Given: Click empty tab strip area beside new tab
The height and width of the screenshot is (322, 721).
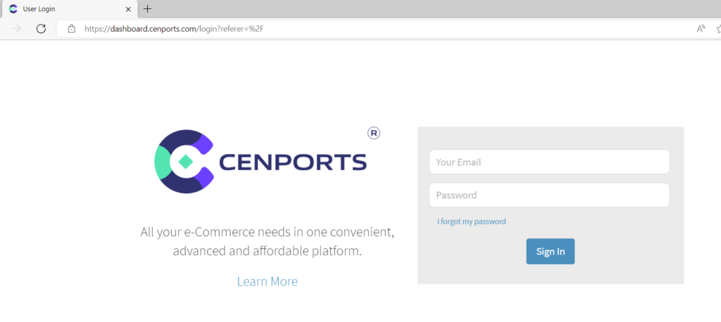Looking at the screenshot, I should (422, 9).
